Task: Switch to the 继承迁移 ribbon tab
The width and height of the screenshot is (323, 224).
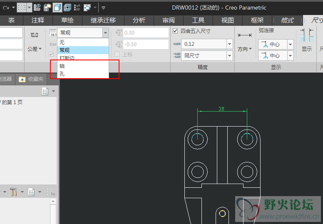Action: click(x=103, y=20)
